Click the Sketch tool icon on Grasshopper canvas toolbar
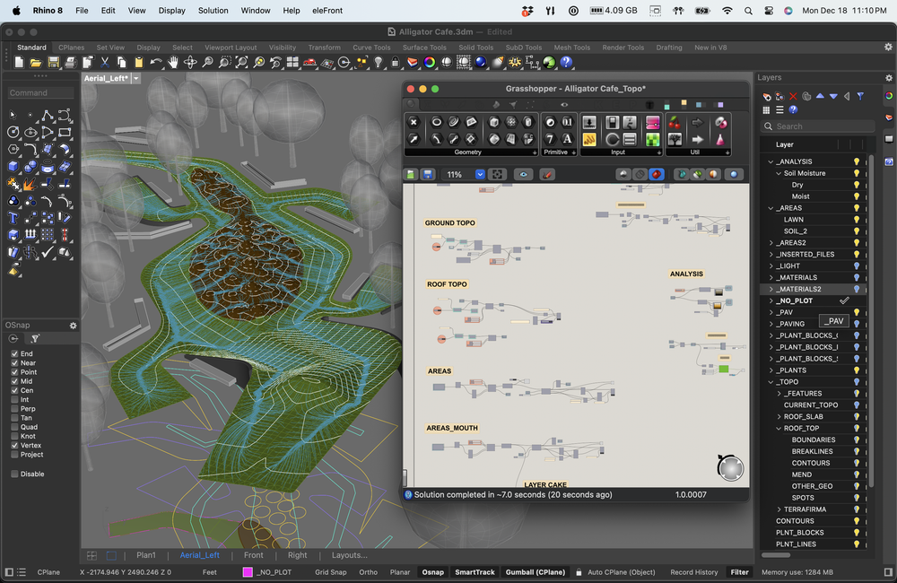 tap(548, 174)
